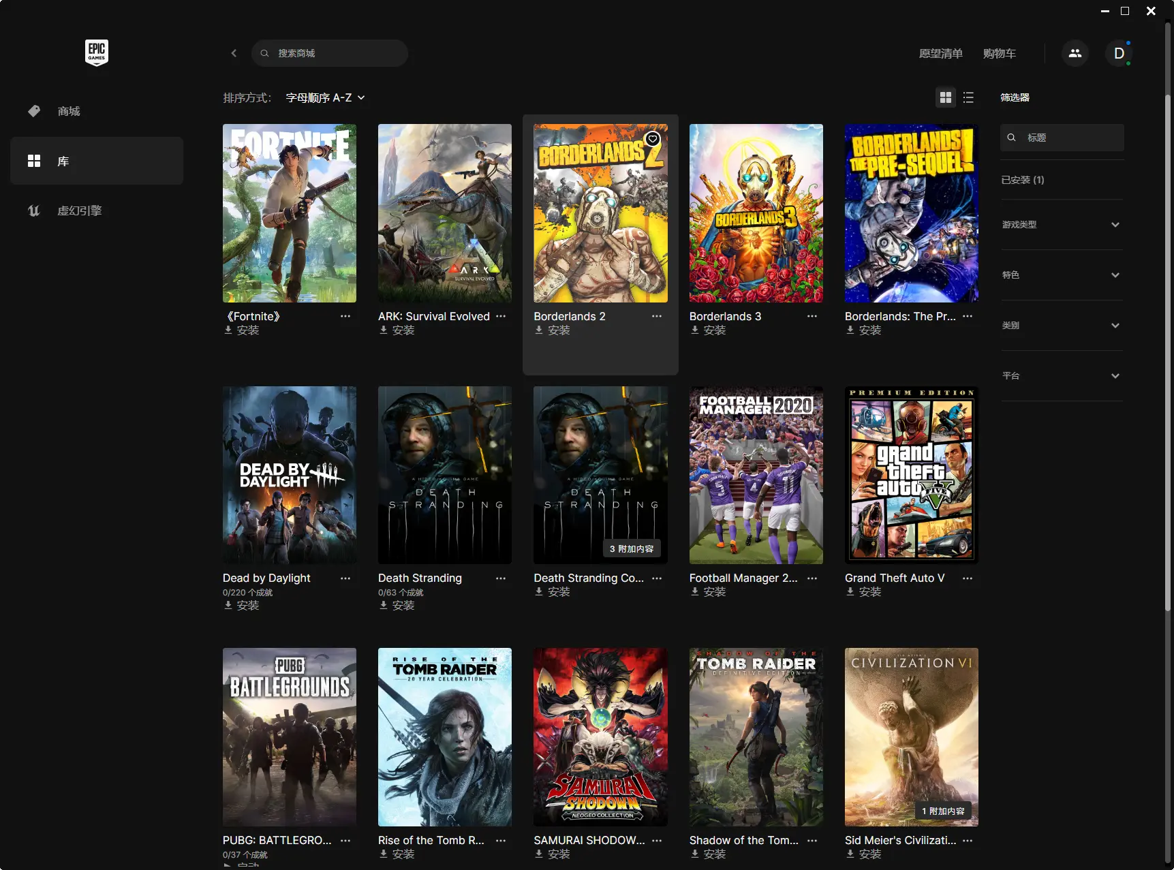The width and height of the screenshot is (1174, 870).
Task: Open Fortnite more options menu
Action: tap(345, 316)
